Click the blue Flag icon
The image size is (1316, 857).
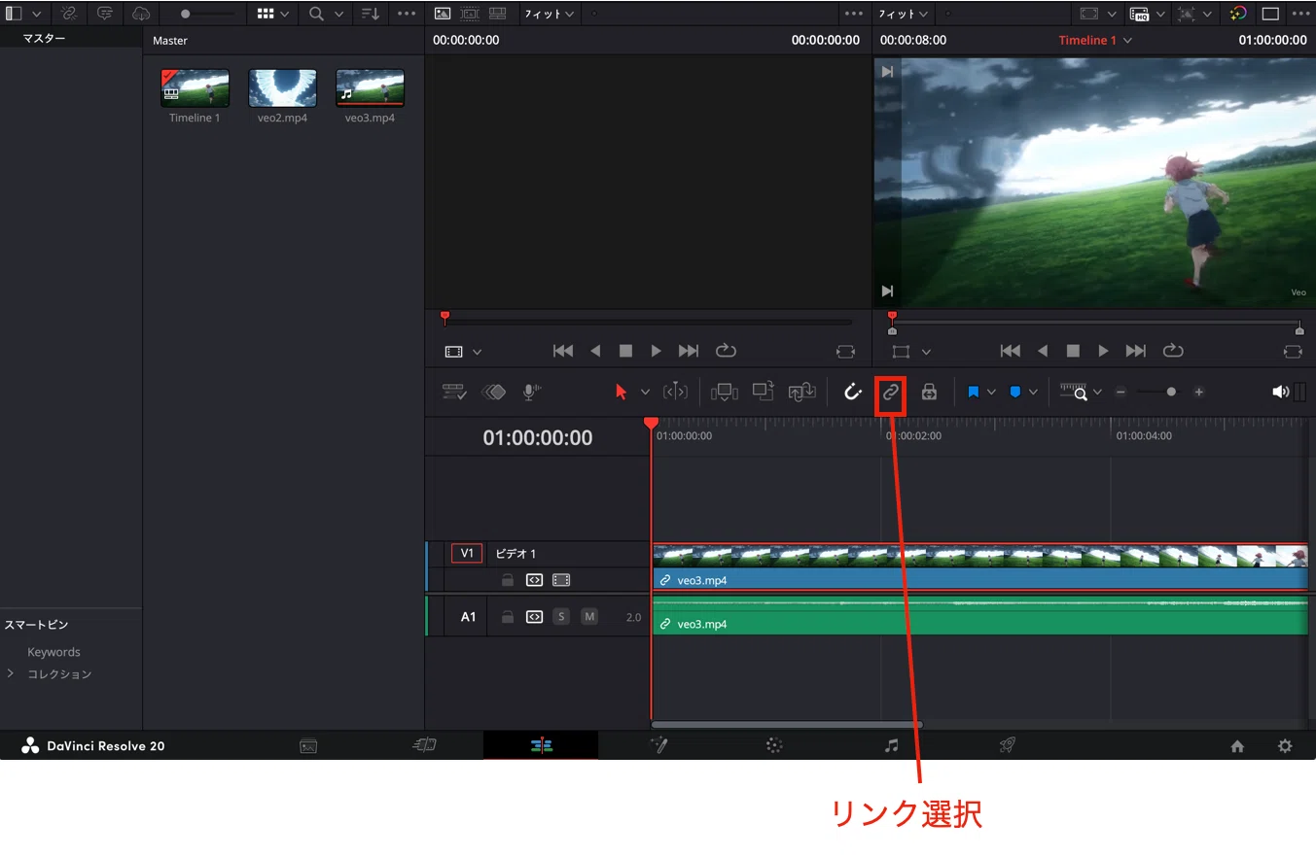click(x=974, y=392)
